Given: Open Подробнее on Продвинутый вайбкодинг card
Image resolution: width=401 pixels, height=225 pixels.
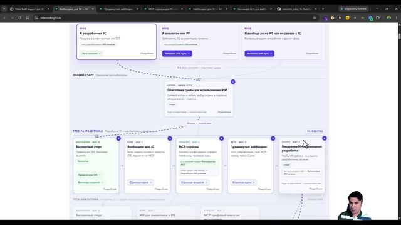Looking at the screenshot, I should coord(264,189).
